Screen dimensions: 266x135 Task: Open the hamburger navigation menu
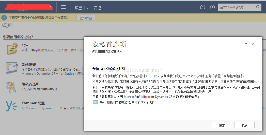tap(64, 7)
